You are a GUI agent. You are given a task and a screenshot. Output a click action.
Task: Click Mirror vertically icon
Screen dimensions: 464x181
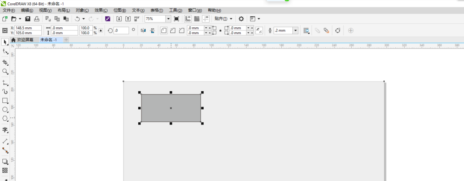click(x=152, y=31)
